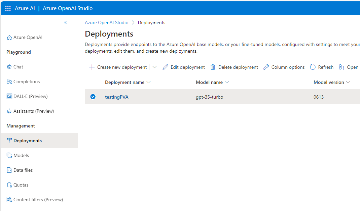
Task: Click the Model version column header
Action: click(x=329, y=82)
